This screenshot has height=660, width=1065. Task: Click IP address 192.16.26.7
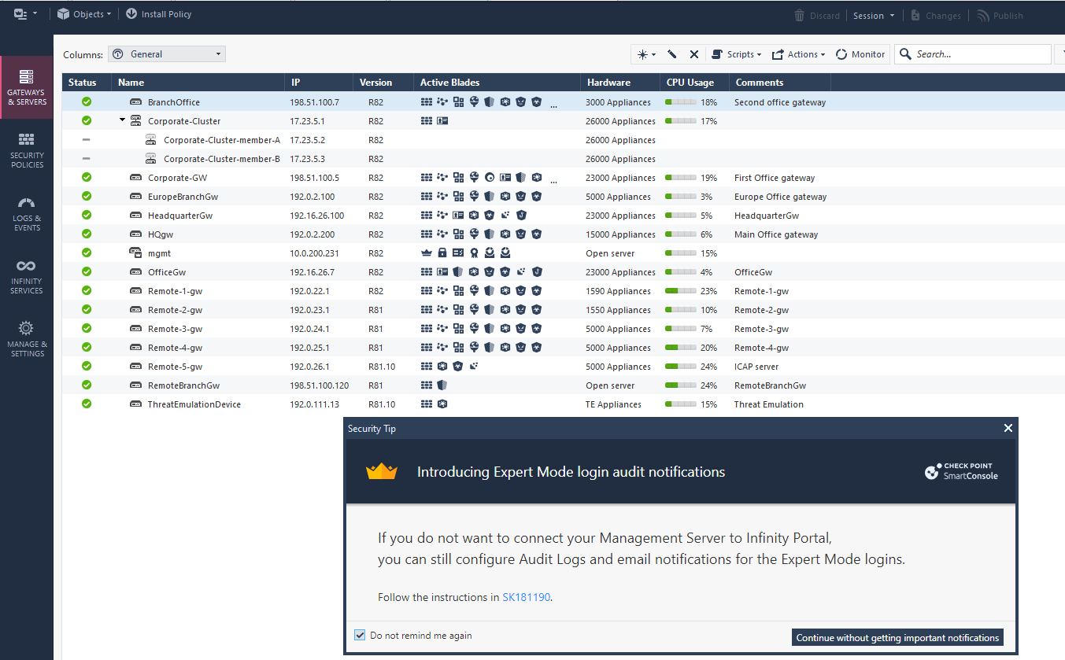[x=312, y=272]
